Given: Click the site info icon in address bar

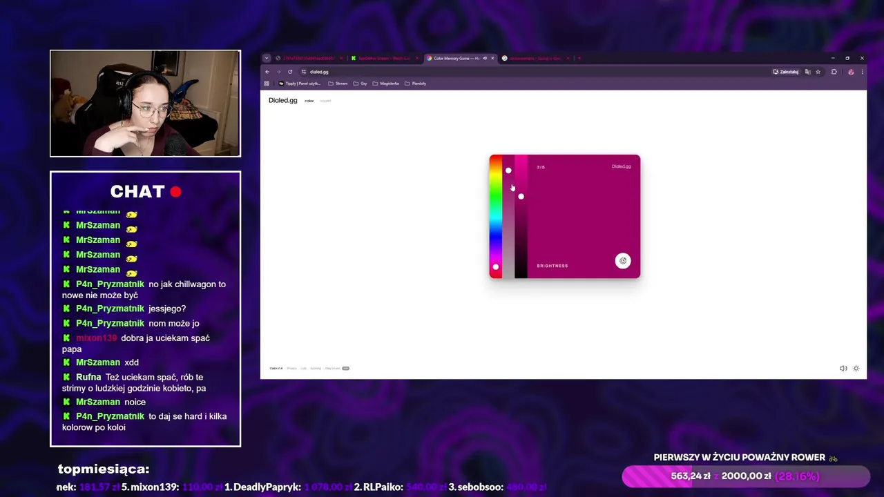Looking at the screenshot, I should (304, 72).
